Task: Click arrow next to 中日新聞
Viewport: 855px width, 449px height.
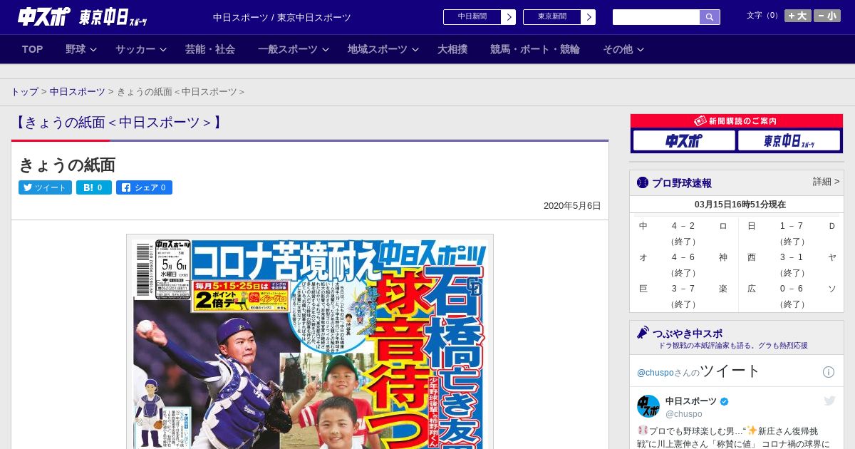Action: (509, 17)
